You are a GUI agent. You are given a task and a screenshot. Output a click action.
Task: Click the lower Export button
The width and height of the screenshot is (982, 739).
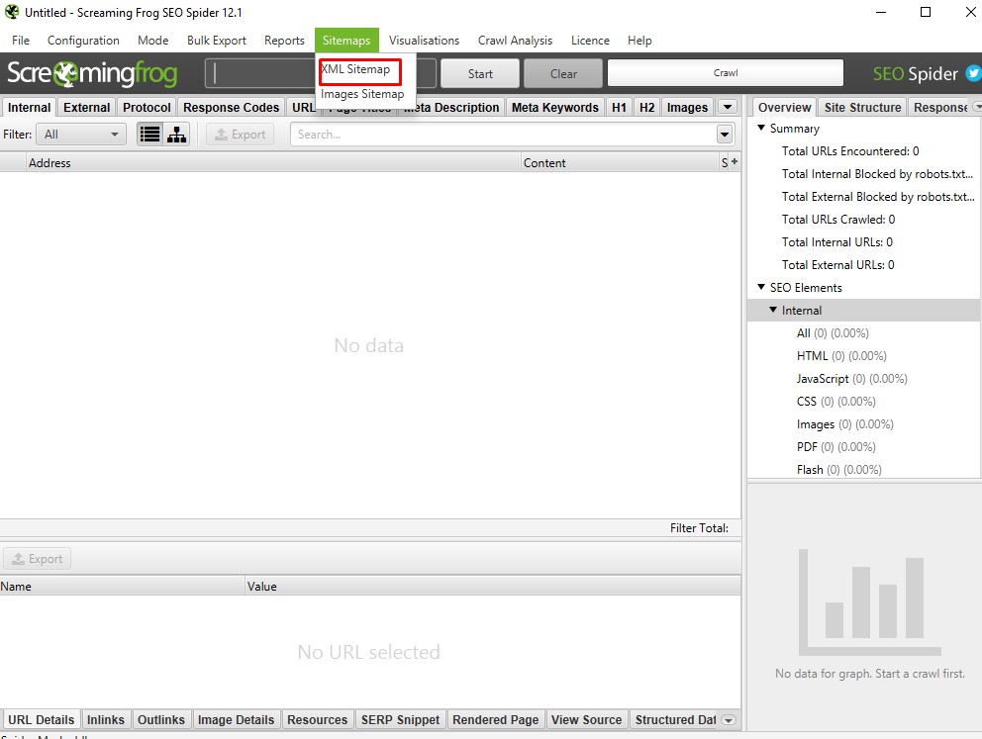[37, 559]
